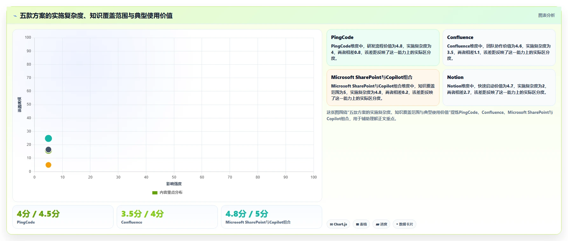Click the summary paragraph starting 这张图围绕
The width and height of the screenshot is (568, 241).
click(440, 115)
